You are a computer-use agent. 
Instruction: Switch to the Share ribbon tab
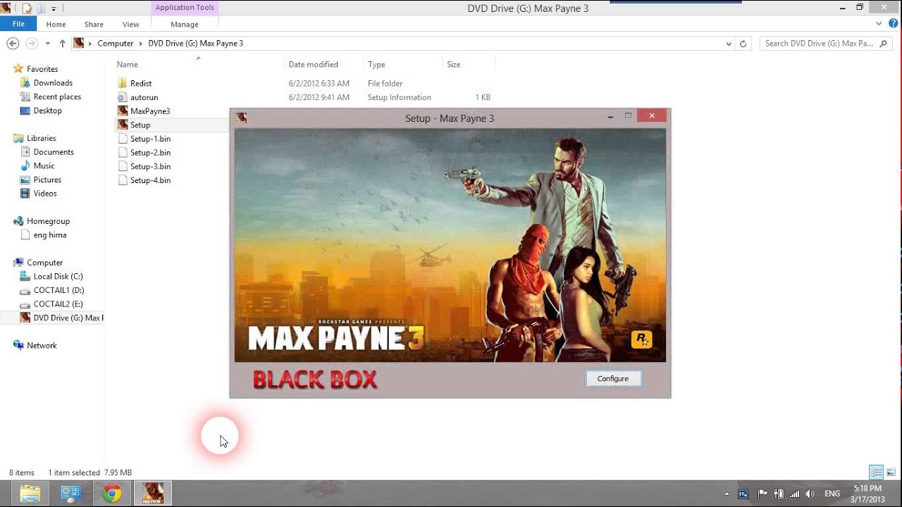point(94,24)
